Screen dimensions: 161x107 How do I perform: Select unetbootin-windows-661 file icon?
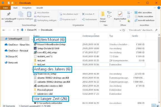[x=35, y=86]
